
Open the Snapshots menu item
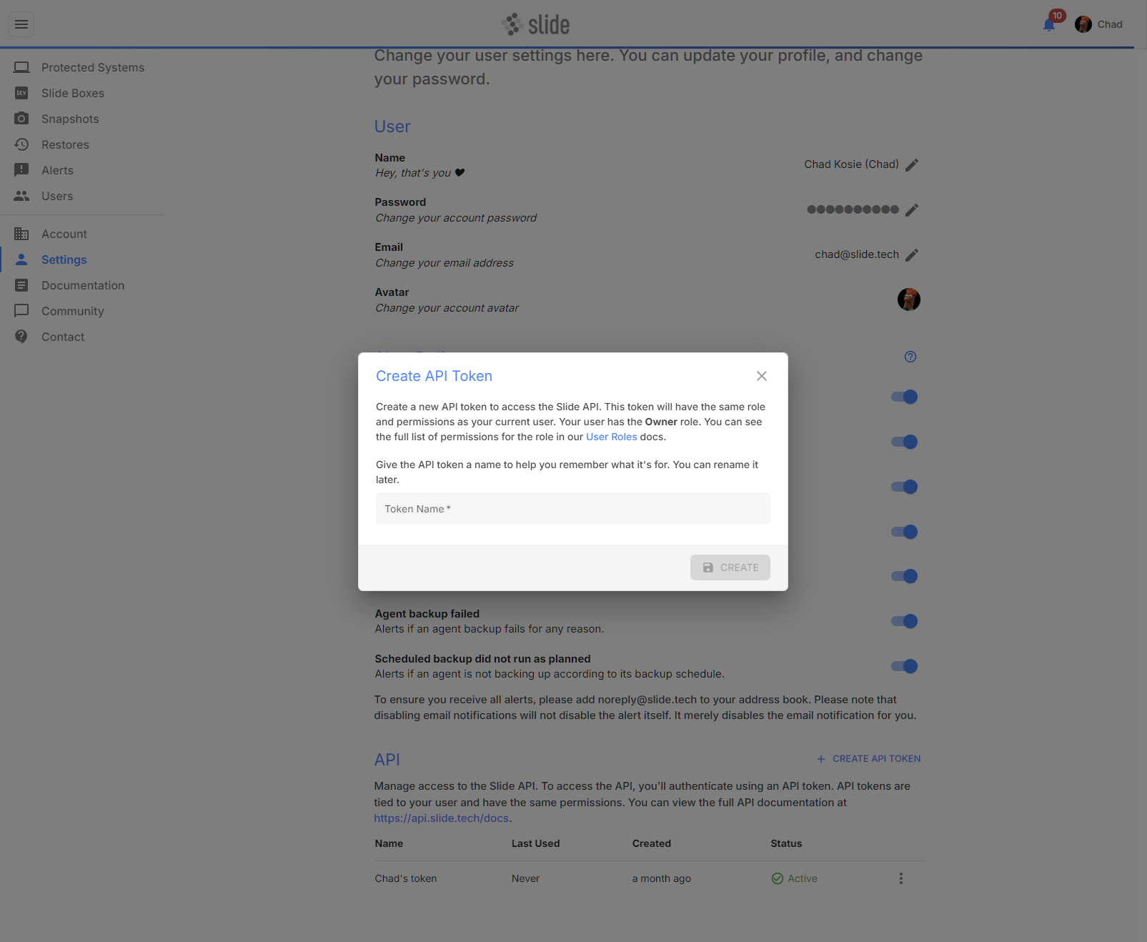coord(70,119)
